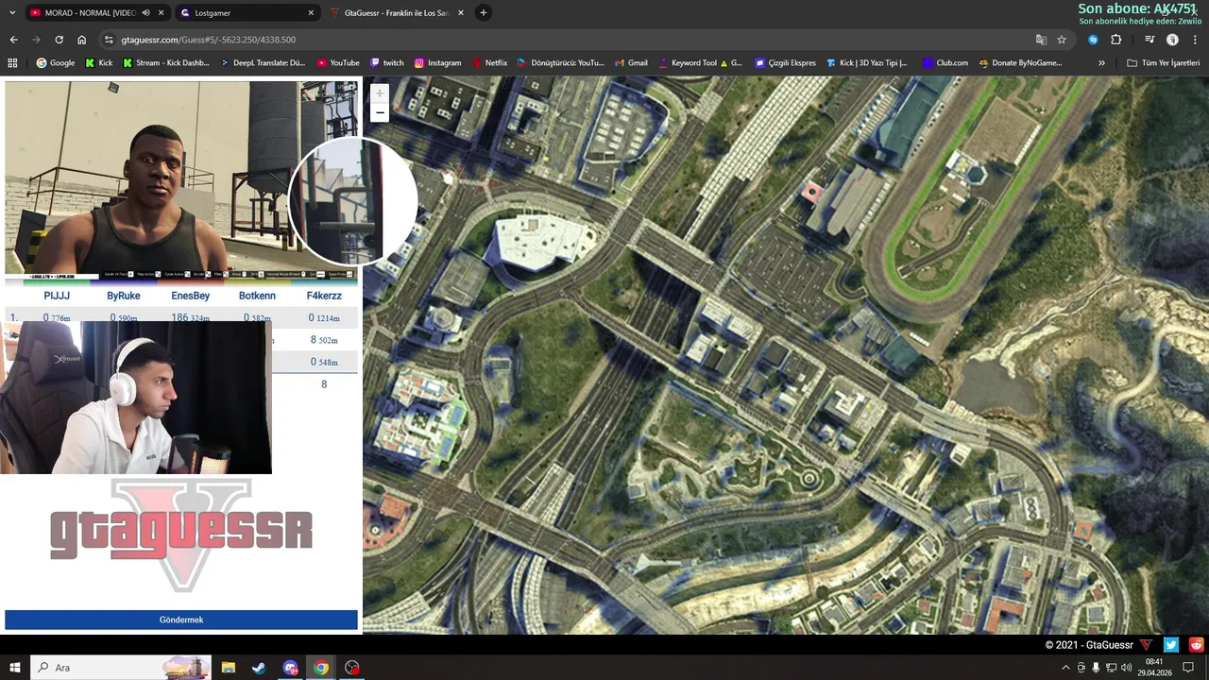Screen dimensions: 1209x680
Task: Open Kick 3D Yazı Tipi bookmark
Action: [866, 63]
